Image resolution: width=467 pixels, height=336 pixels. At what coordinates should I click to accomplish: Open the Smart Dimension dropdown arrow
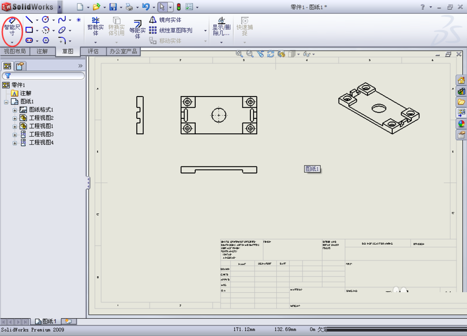click(x=12, y=42)
